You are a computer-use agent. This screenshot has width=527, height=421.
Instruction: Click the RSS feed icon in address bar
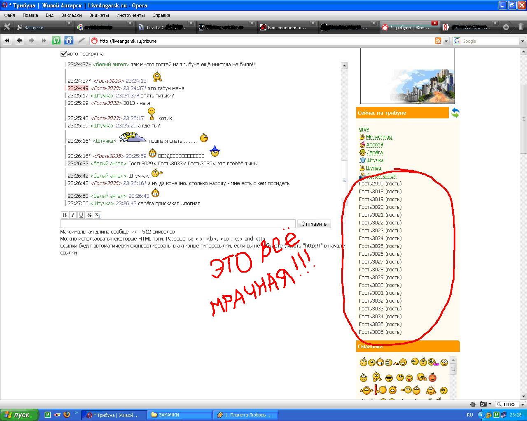[438, 41]
